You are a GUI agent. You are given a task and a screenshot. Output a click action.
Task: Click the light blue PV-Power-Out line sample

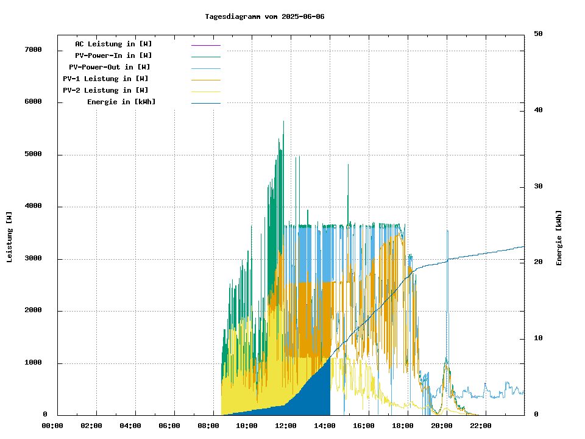[x=205, y=68]
